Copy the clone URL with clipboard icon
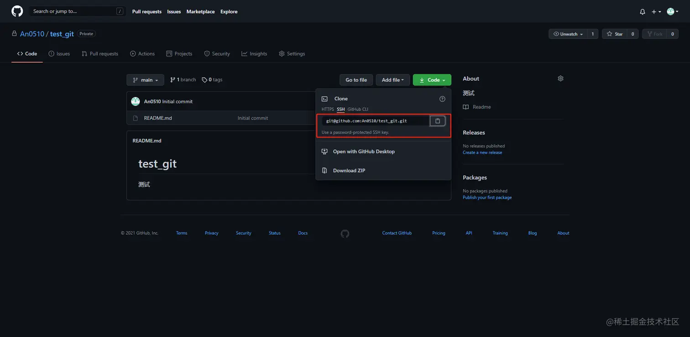 tap(438, 121)
